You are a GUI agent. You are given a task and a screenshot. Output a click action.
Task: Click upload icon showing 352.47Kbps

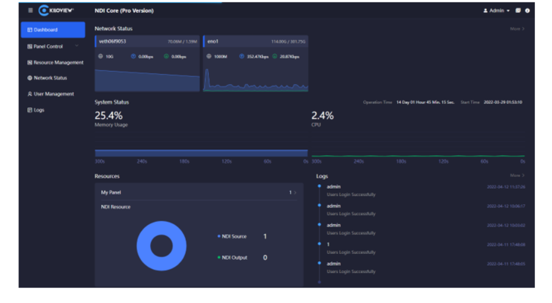pyautogui.click(x=241, y=56)
